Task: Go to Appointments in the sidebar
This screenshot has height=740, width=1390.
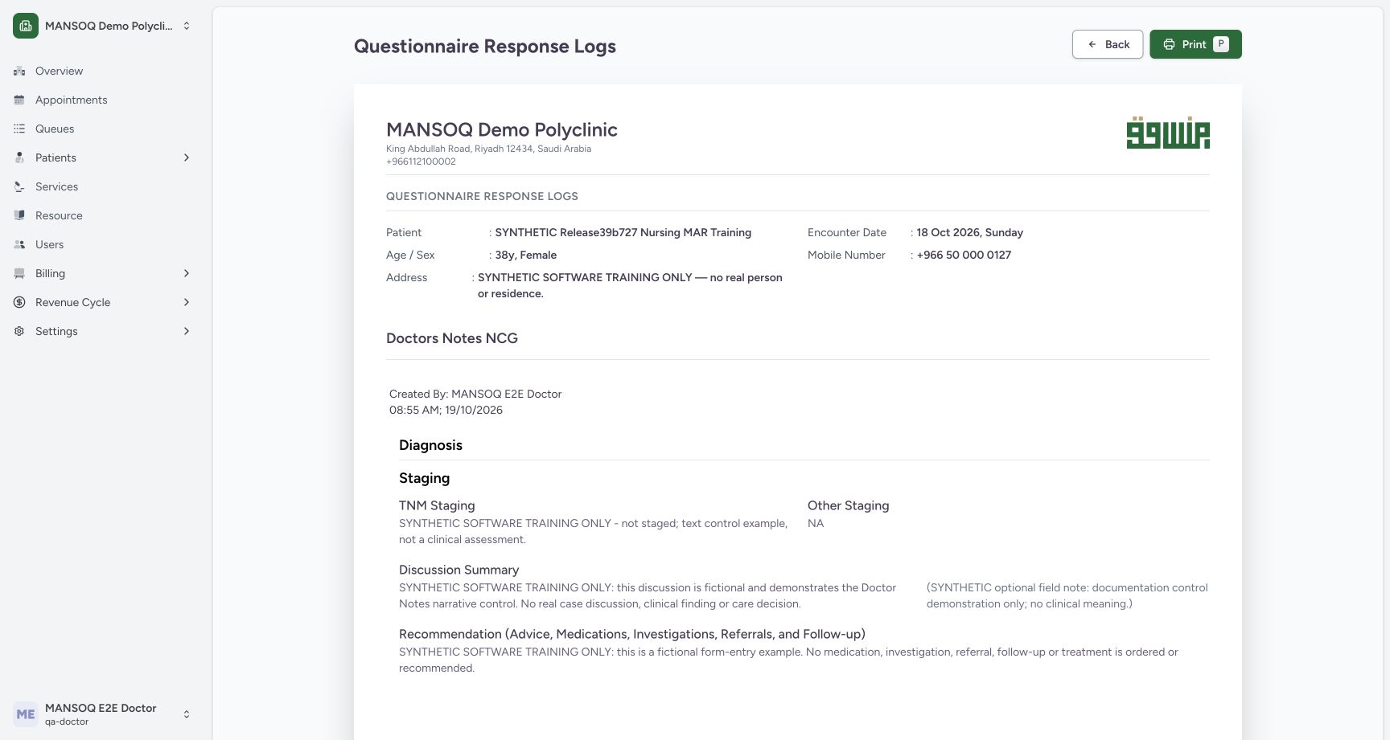Action: (103, 100)
